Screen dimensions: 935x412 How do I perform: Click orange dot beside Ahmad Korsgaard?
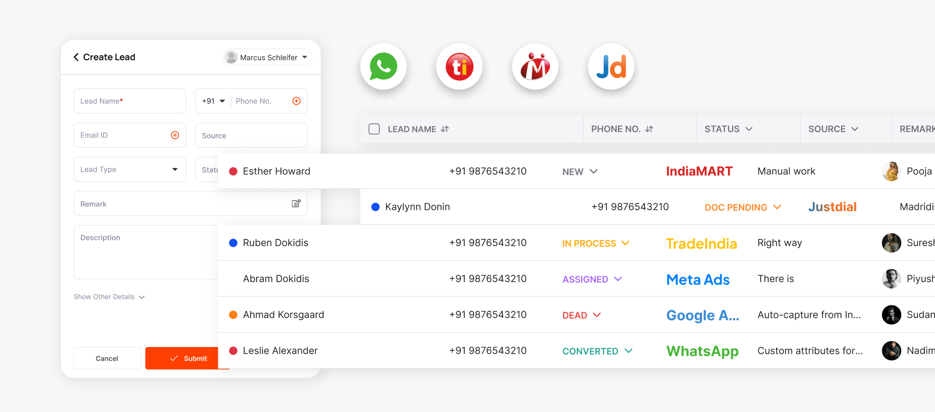tap(233, 315)
